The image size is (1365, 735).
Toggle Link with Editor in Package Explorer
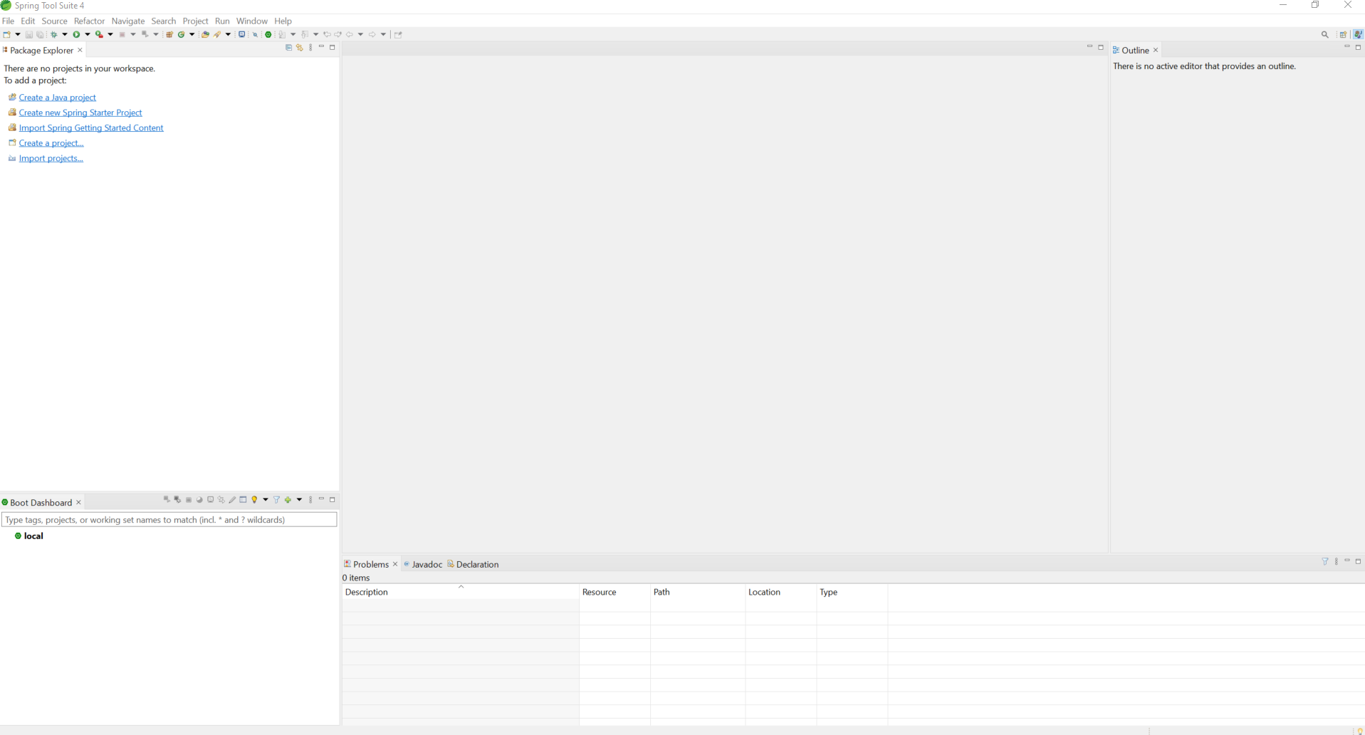point(300,48)
